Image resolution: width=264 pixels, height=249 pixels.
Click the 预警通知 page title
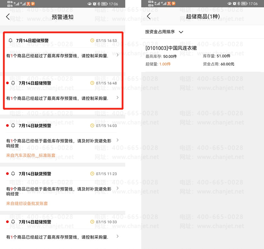pyautogui.click(x=62, y=17)
